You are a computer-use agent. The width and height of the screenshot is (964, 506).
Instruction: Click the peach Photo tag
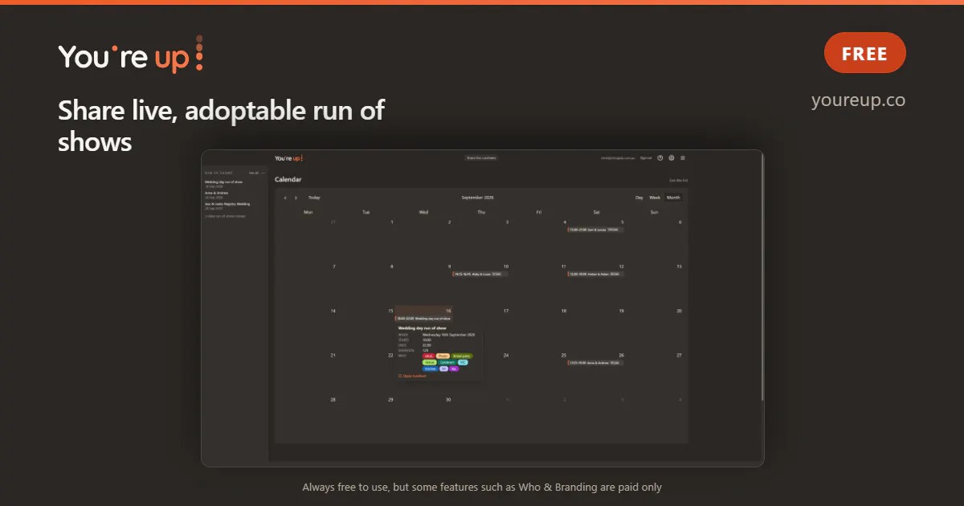[x=443, y=356]
